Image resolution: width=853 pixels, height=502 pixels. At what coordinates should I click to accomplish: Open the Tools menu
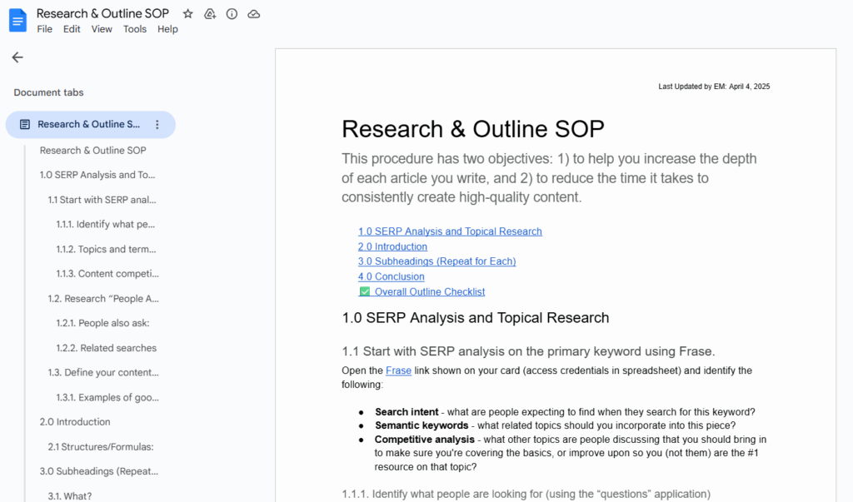click(x=134, y=29)
